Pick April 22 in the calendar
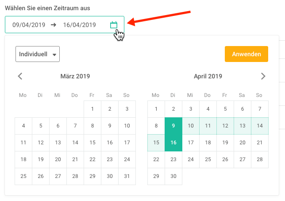 pyautogui.click(x=156, y=159)
